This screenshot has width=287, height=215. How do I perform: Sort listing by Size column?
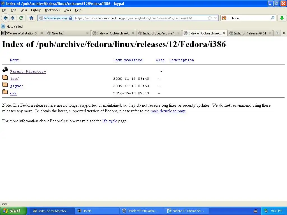(x=160, y=60)
